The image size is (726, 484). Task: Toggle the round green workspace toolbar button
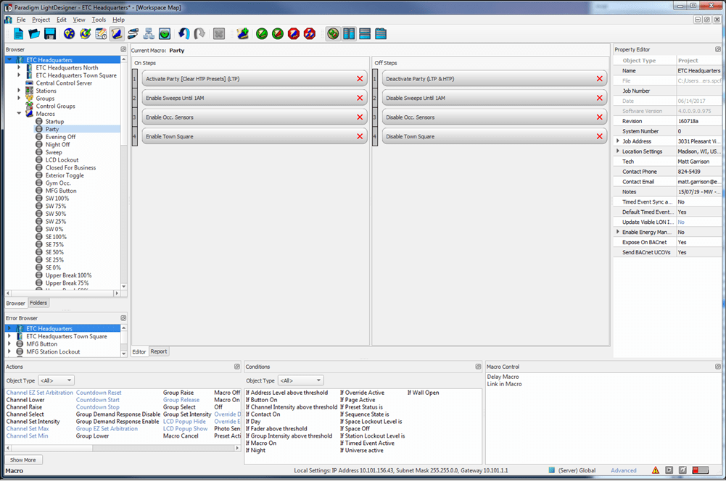tap(333, 33)
